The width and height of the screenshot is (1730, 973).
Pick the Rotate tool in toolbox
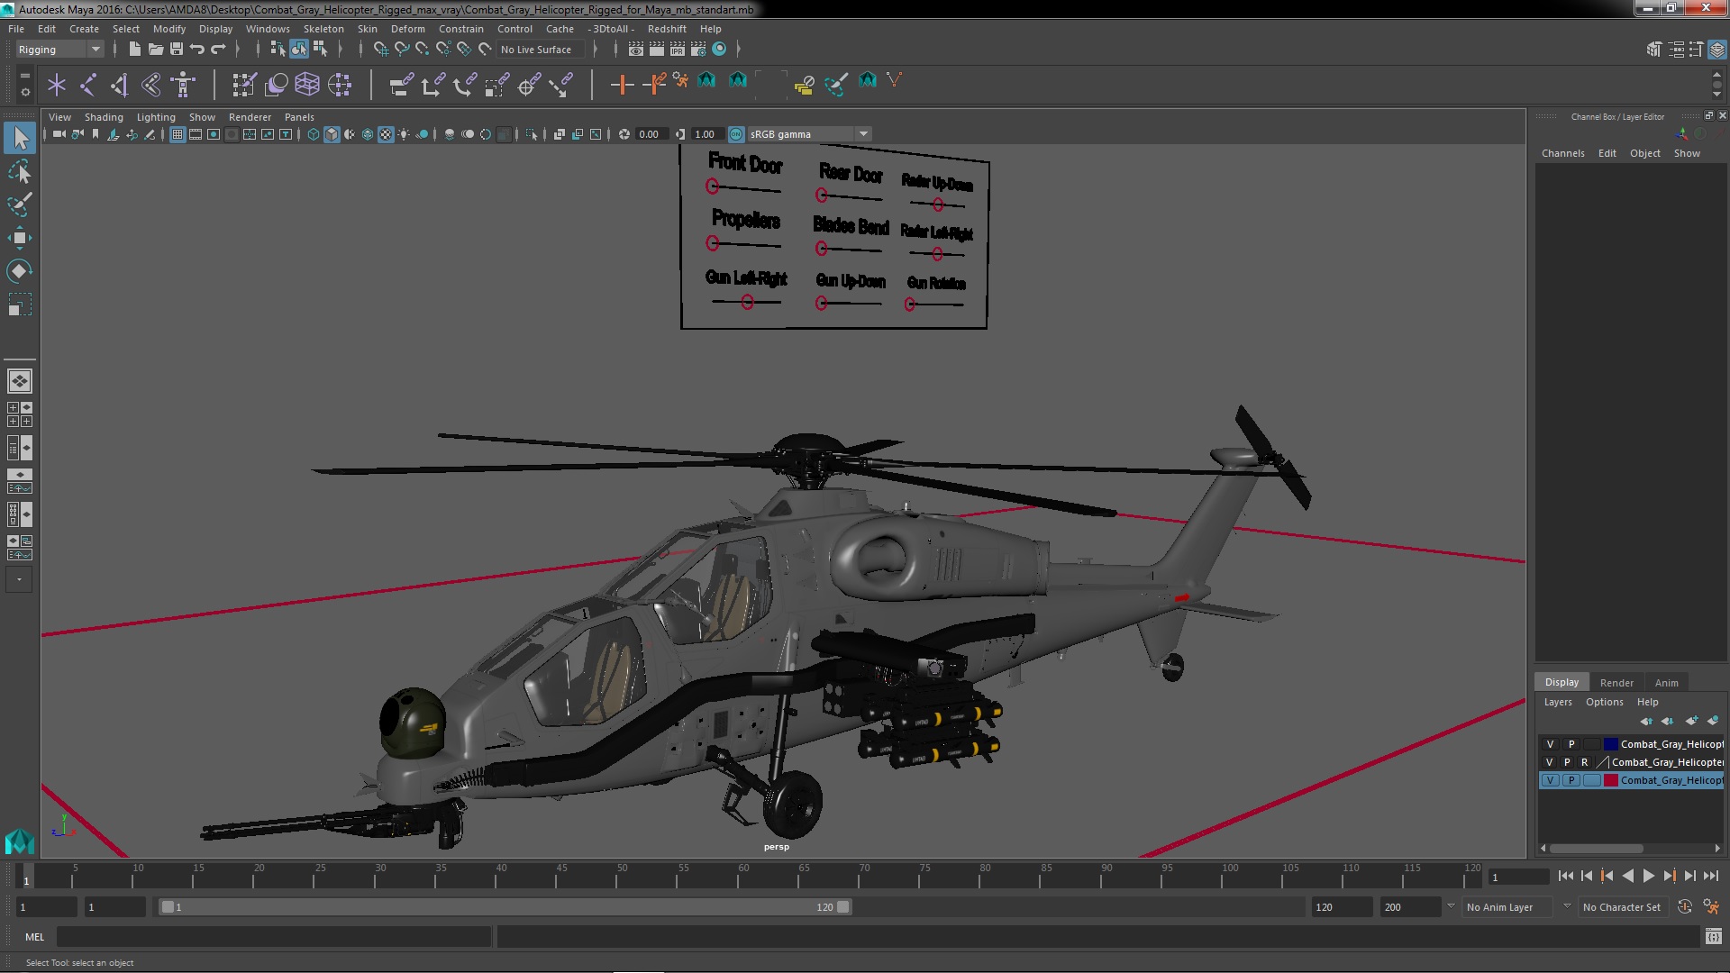coord(20,271)
